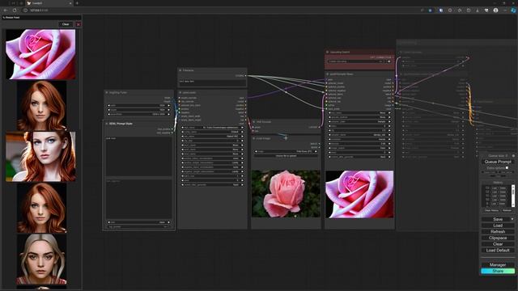The width and height of the screenshot is (518, 291).
Task: Click choose file to upload in Load Image
Action: [x=286, y=156]
